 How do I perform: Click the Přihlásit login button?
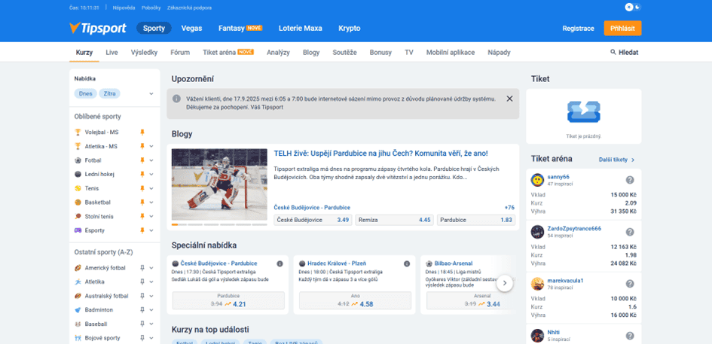click(x=622, y=28)
